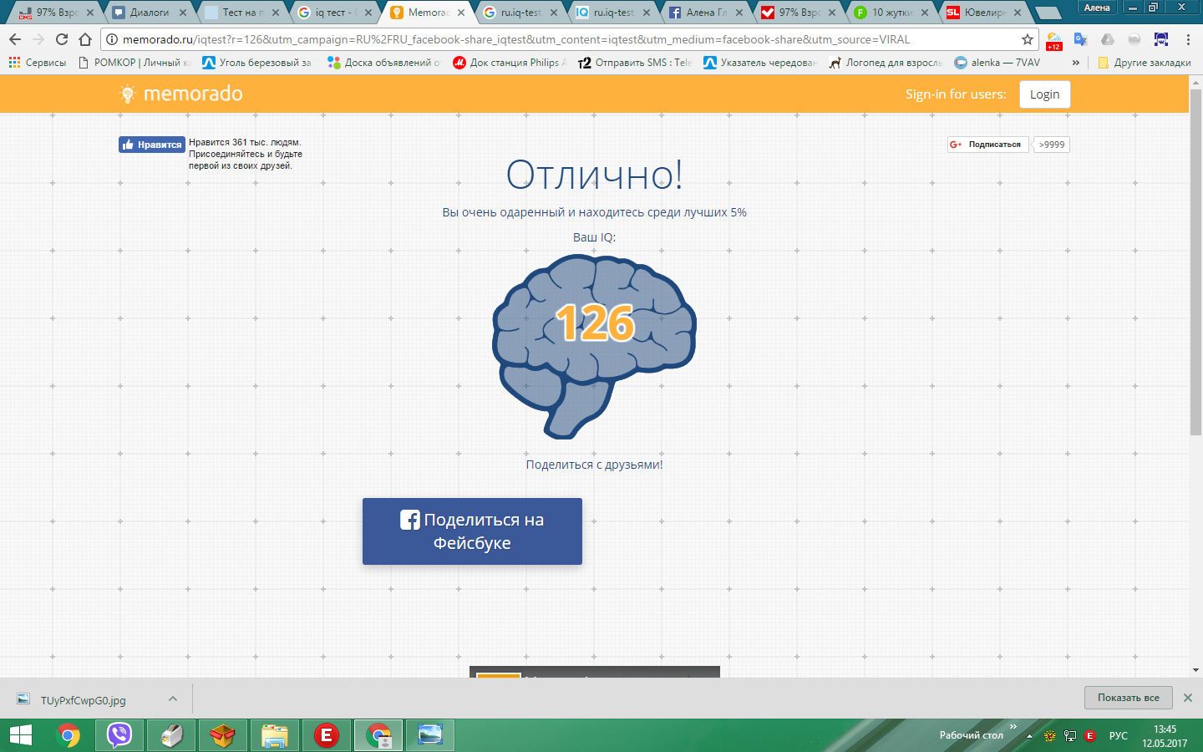1203x752 pixels.
Task: Switch to the Тест на п tab
Action: (241, 13)
